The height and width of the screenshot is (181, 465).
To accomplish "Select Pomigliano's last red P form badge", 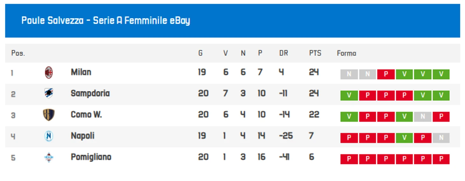I will point(441,159).
